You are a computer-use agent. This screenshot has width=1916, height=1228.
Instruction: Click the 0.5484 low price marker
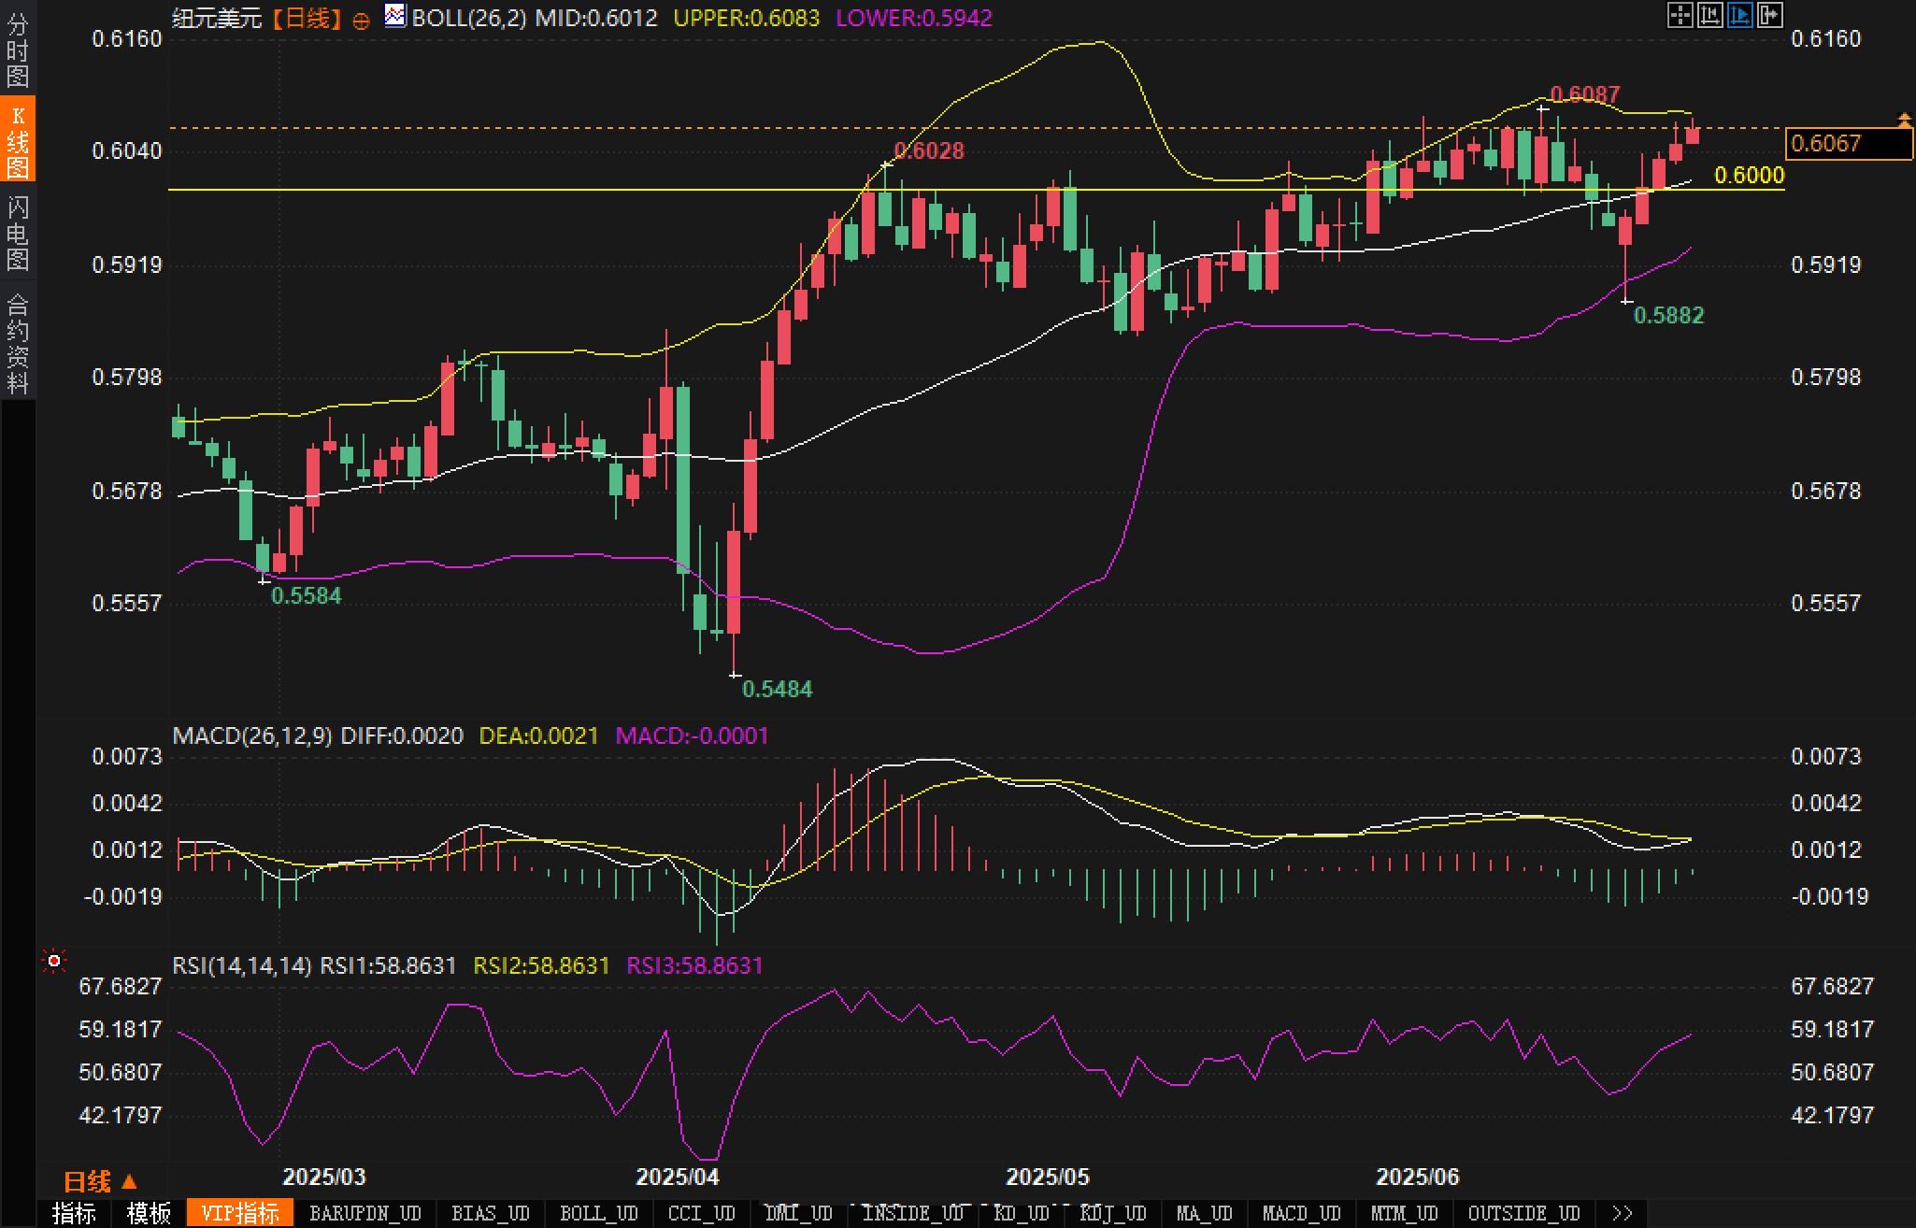pos(778,689)
